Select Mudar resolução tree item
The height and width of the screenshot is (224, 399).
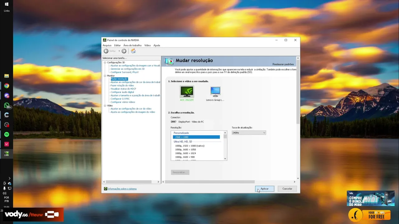pyautogui.click(x=119, y=79)
